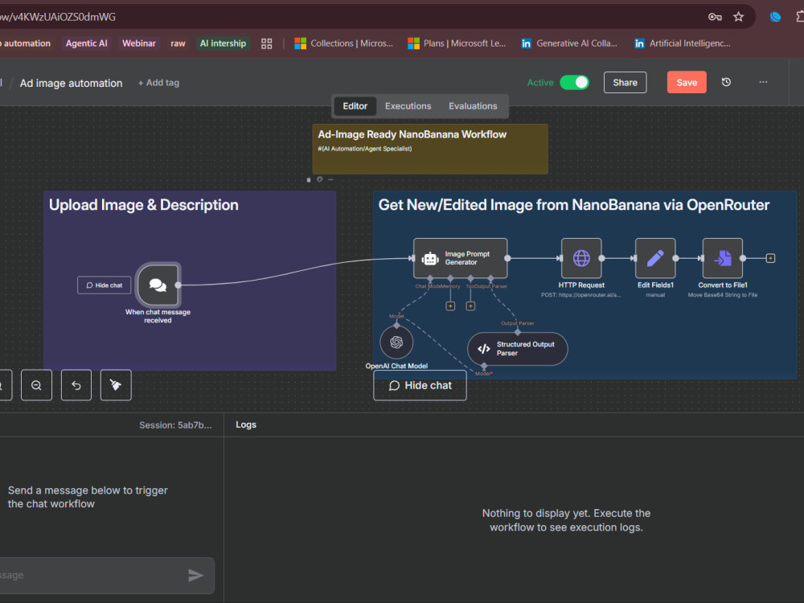Viewport: 804px width, 603px height.
Task: Switch to the Editor tab
Action: (x=355, y=106)
